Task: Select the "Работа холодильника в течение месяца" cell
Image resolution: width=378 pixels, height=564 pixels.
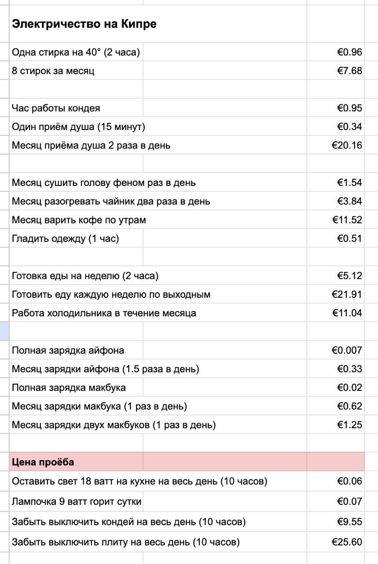Action: tap(104, 313)
